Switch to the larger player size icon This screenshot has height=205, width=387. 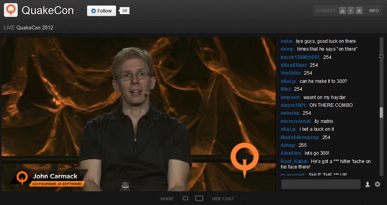[199, 198]
